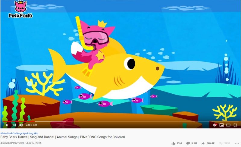The height and width of the screenshot is (147, 241).
Task: Switch to theater mode view
Action: click(x=228, y=125)
